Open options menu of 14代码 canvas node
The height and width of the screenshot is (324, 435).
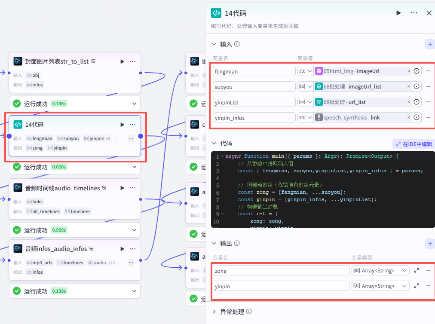click(x=133, y=125)
